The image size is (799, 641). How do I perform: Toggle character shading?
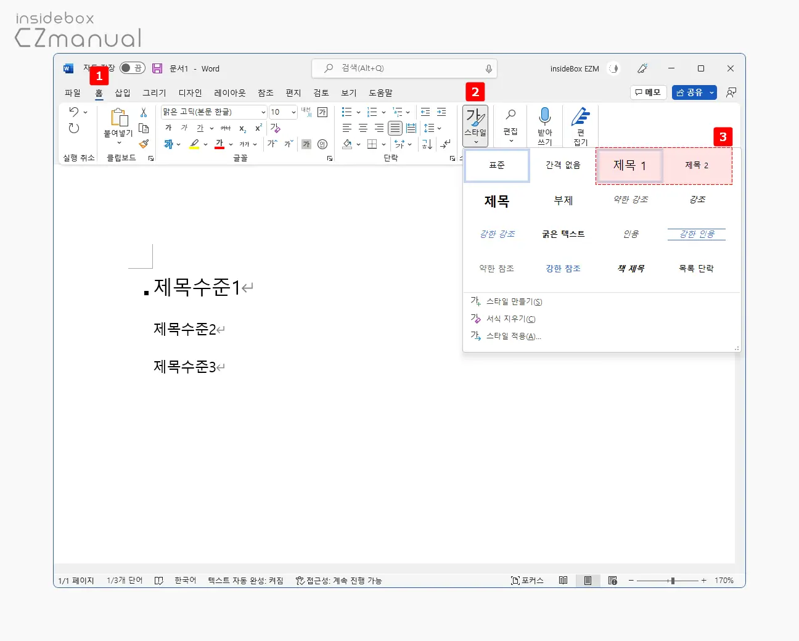coord(306,144)
